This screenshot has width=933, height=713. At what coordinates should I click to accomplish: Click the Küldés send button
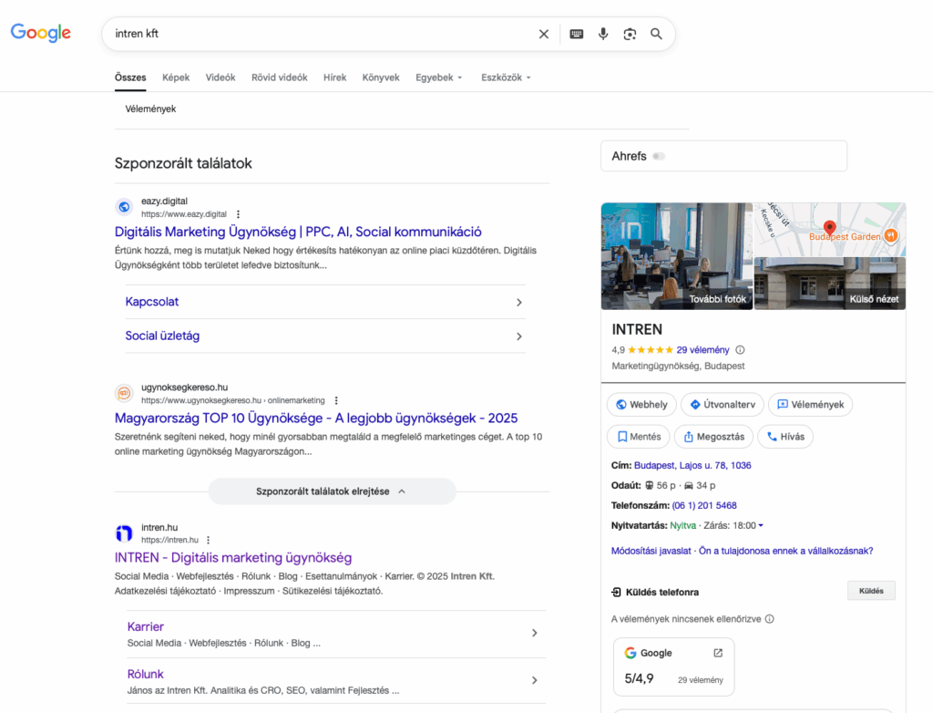(x=871, y=591)
